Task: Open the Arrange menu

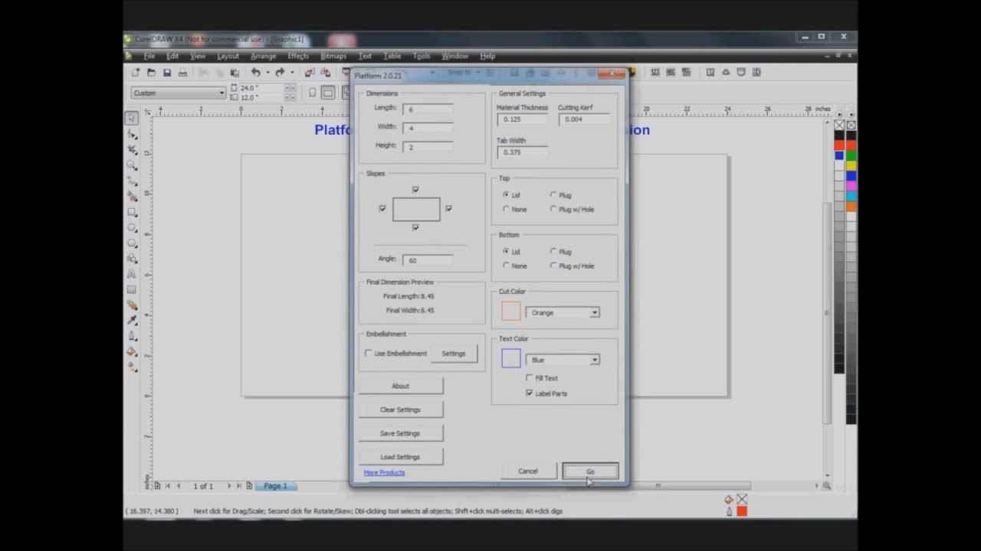Action: [263, 56]
